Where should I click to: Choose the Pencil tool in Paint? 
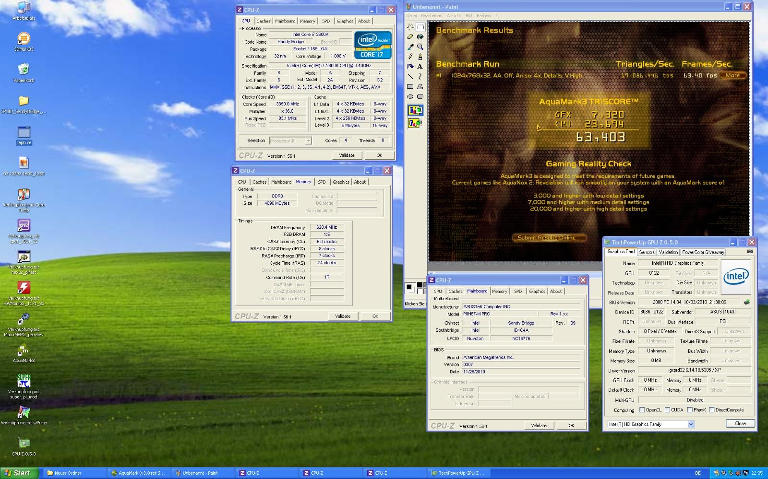coord(410,57)
